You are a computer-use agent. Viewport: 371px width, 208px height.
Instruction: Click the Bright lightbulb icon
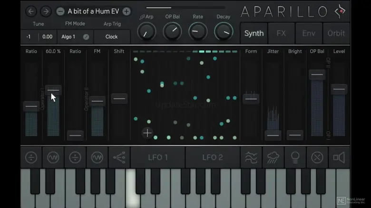(x=295, y=157)
